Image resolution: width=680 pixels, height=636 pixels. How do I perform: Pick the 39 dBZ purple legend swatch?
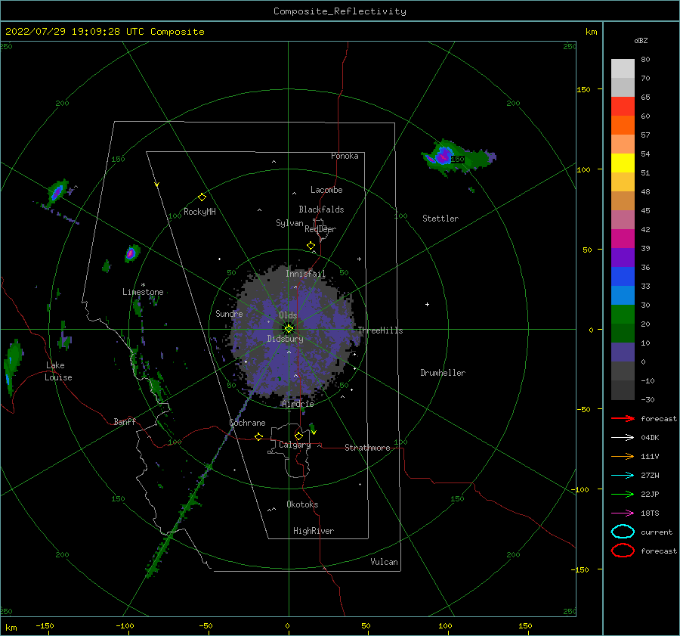pos(623,257)
